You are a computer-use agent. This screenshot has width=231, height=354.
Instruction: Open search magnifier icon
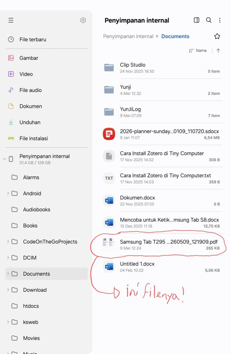[209, 20]
